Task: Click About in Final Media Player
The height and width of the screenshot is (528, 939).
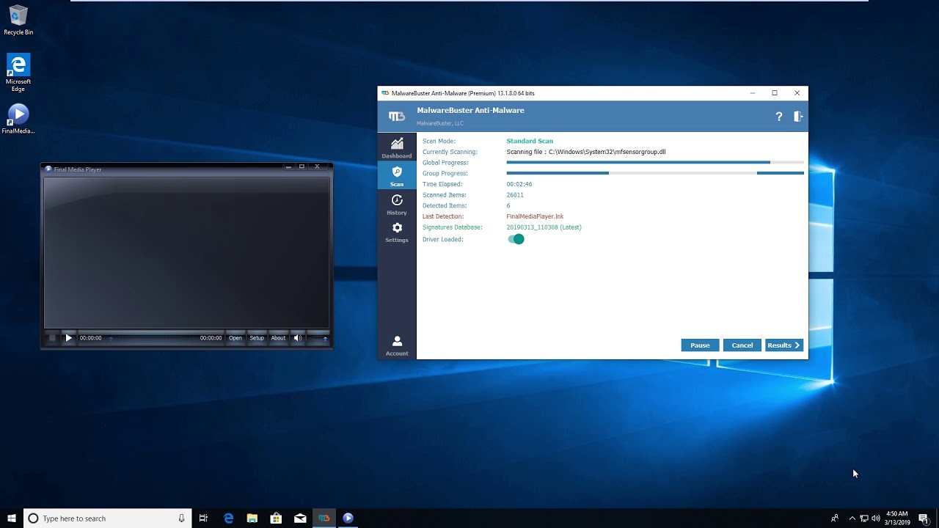Action: 278,338
